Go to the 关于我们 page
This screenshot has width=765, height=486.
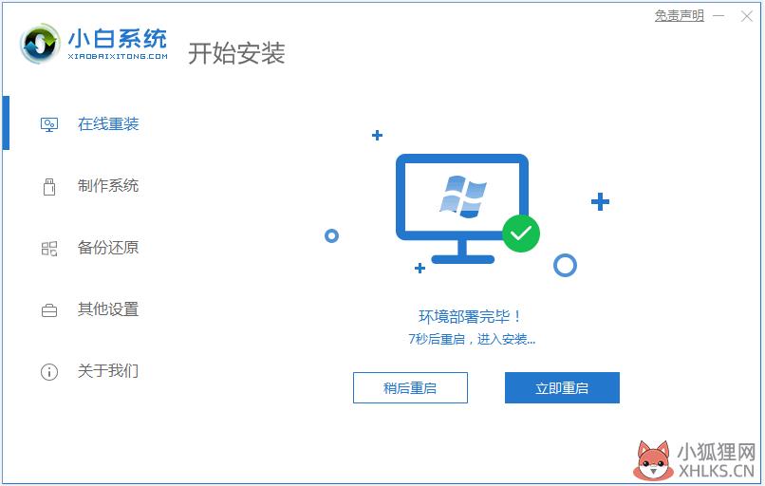[x=90, y=371]
